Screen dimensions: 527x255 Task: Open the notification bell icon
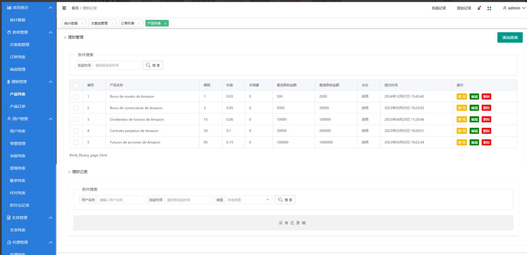(x=479, y=8)
